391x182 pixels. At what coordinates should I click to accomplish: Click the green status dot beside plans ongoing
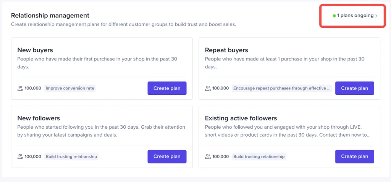(x=334, y=16)
